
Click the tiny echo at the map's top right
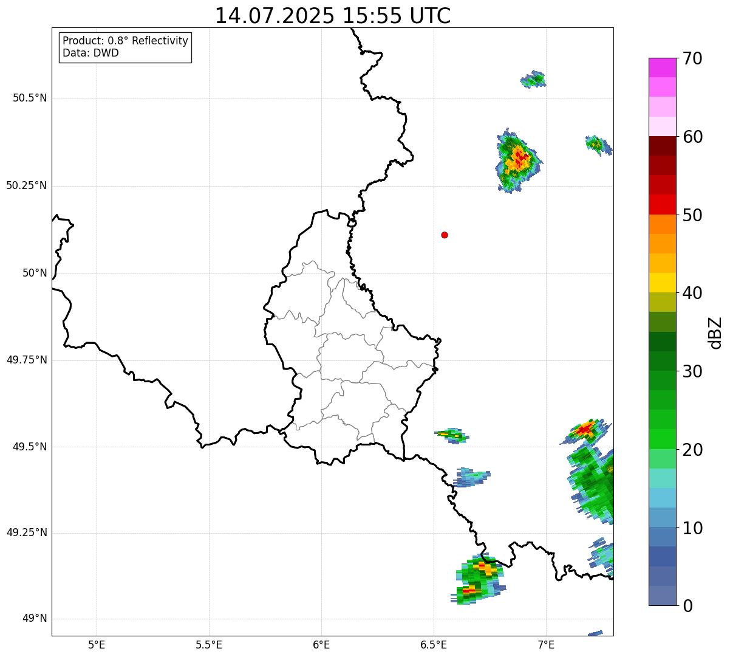pyautogui.click(x=534, y=79)
